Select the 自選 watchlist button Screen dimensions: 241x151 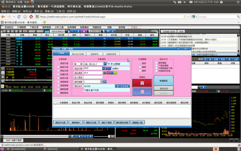[x=47, y=31]
